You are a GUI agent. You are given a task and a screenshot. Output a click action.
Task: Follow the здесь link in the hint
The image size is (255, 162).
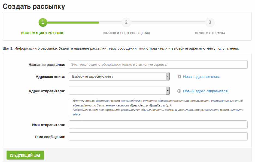(x=77, y=114)
